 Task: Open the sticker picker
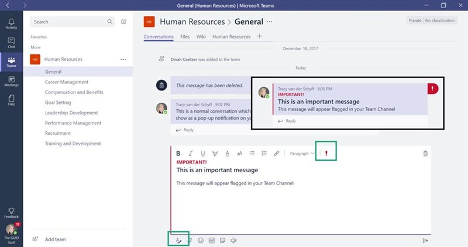[222, 240]
